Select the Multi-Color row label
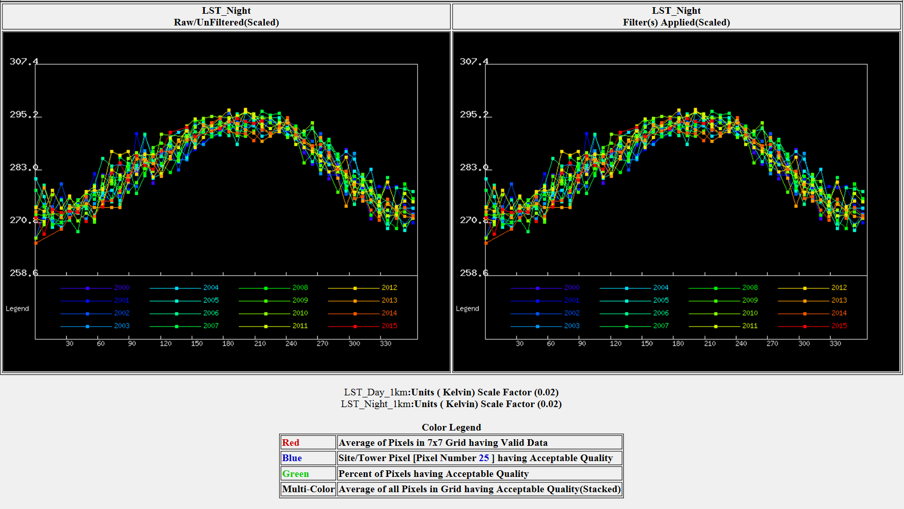Screen dimensions: 904x509 [x=308, y=489]
